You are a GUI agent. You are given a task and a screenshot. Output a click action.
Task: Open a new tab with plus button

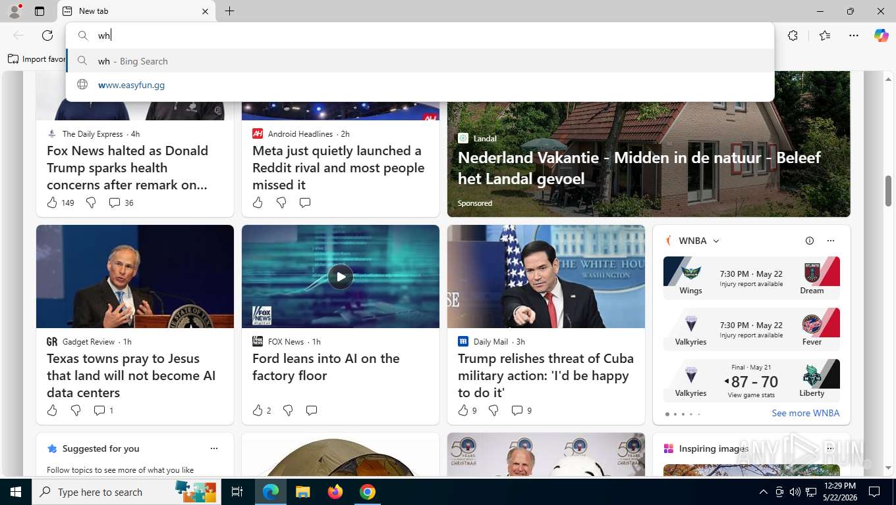click(229, 11)
